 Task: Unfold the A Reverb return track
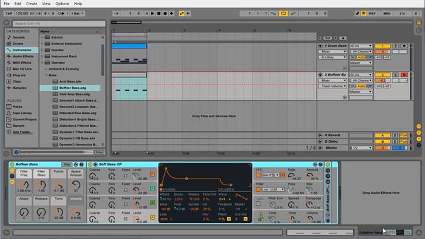(x=320, y=135)
